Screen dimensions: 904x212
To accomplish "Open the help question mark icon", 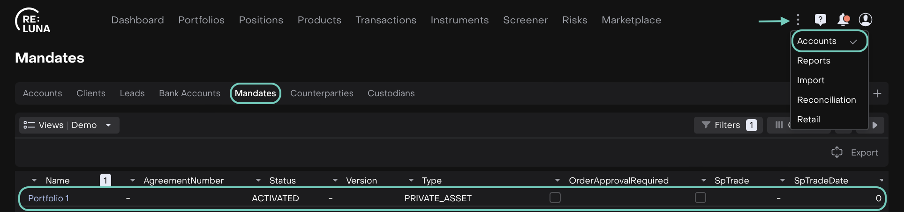I will pos(820,20).
